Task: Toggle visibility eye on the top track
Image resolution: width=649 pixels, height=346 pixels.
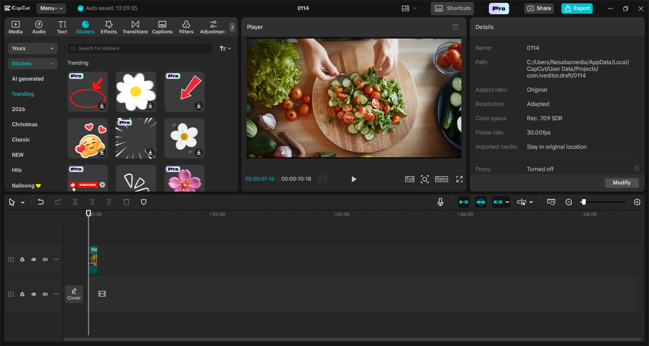Action: coord(34,259)
